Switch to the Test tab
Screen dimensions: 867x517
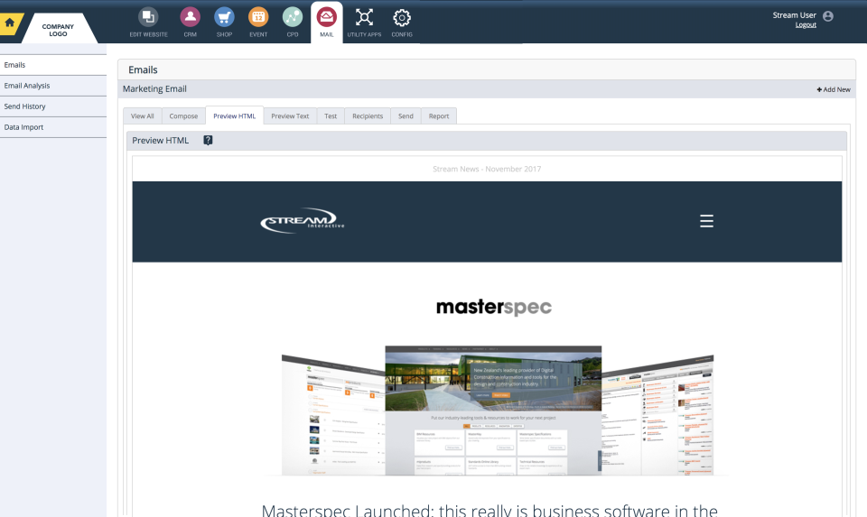pyautogui.click(x=331, y=116)
